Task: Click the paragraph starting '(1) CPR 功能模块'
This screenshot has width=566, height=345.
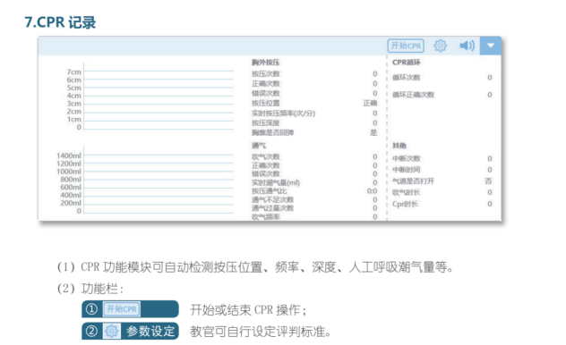Action: pos(255,267)
